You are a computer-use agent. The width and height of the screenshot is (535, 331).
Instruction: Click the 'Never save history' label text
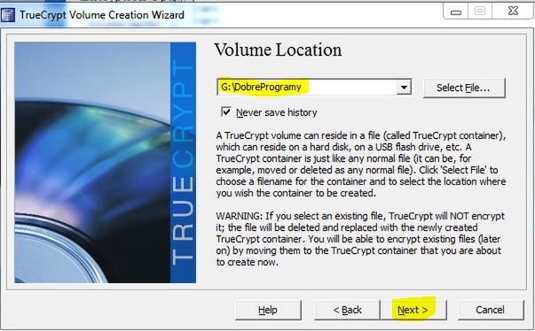point(276,112)
